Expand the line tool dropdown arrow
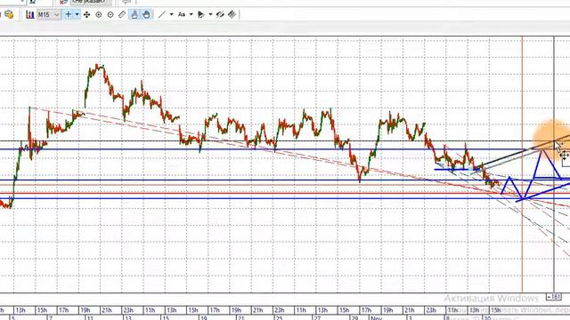This screenshot has width=570, height=320. [x=172, y=14]
